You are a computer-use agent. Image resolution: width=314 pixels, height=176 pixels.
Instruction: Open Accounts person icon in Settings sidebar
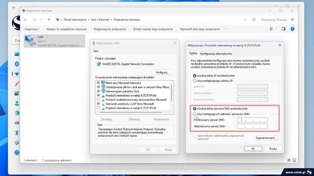coord(17,103)
